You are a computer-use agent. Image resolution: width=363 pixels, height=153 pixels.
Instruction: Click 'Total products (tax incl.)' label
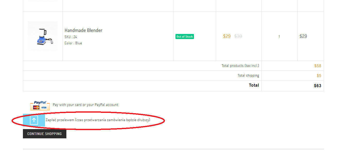[240, 66]
